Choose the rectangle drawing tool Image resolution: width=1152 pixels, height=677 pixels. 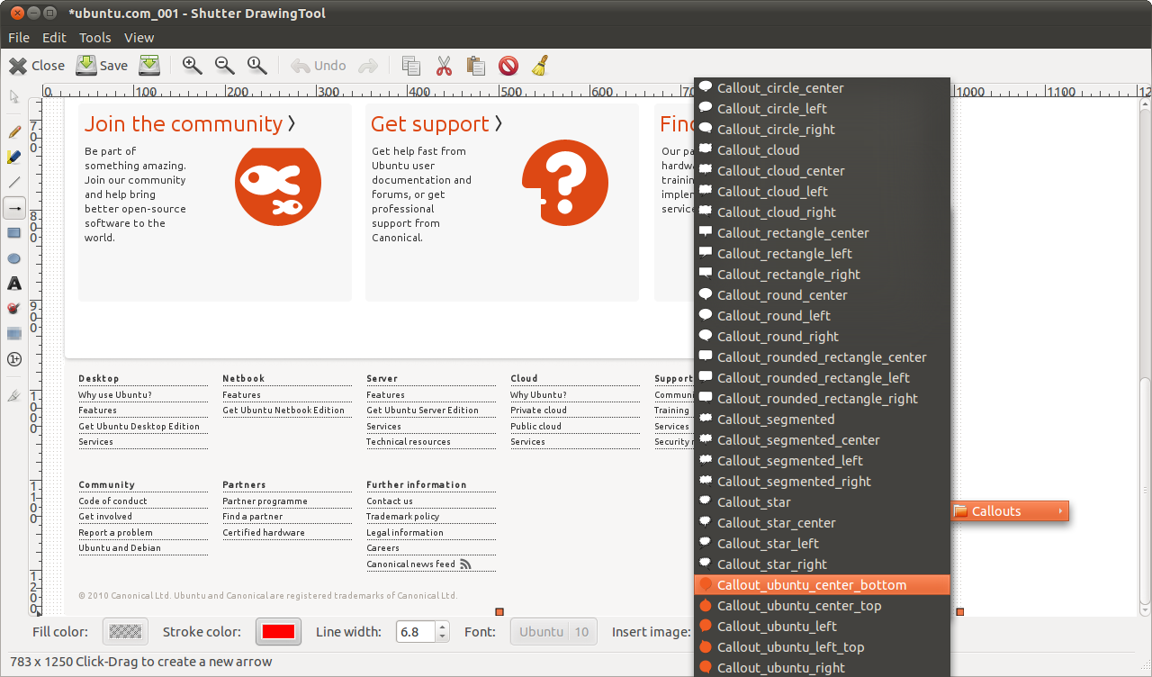[13, 233]
